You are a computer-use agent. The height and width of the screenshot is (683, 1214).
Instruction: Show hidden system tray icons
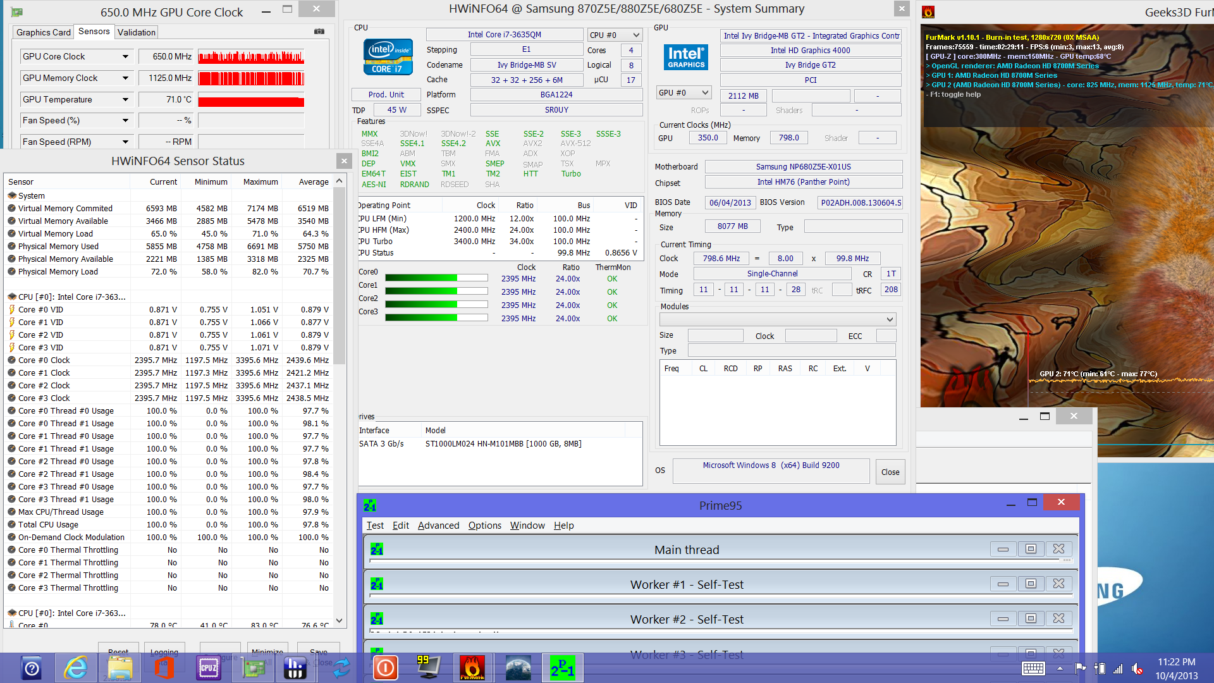tap(1060, 668)
